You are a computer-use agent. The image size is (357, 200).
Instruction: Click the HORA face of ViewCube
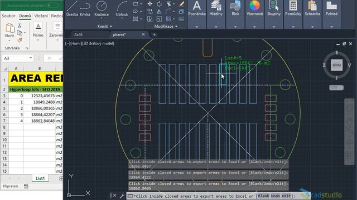click(336, 65)
